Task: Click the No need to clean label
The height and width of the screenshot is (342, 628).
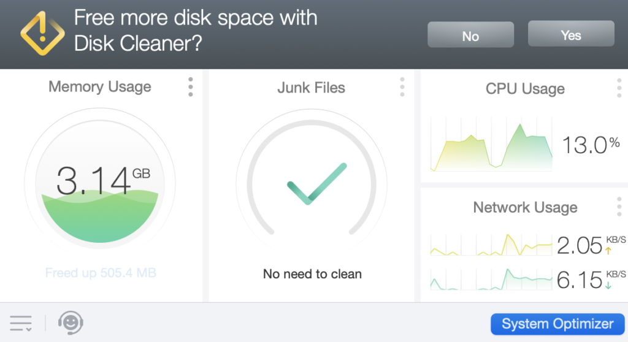Action: point(312,274)
